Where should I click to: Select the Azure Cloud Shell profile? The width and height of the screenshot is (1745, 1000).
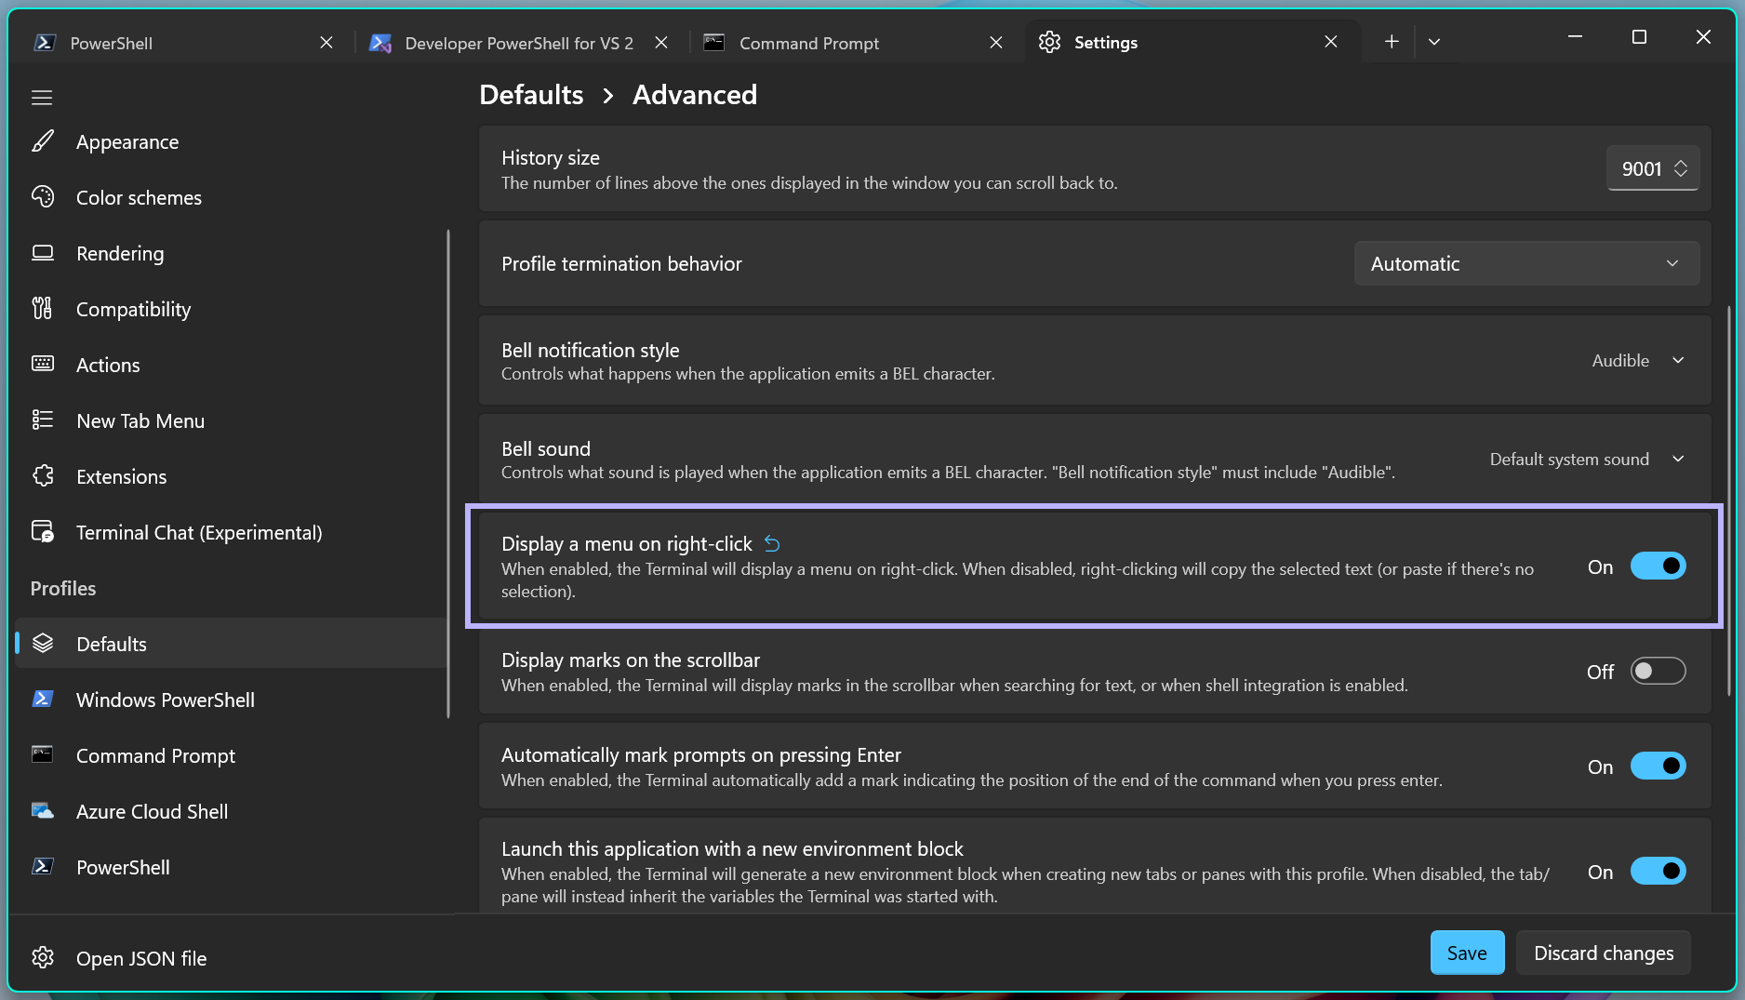[x=231, y=811]
